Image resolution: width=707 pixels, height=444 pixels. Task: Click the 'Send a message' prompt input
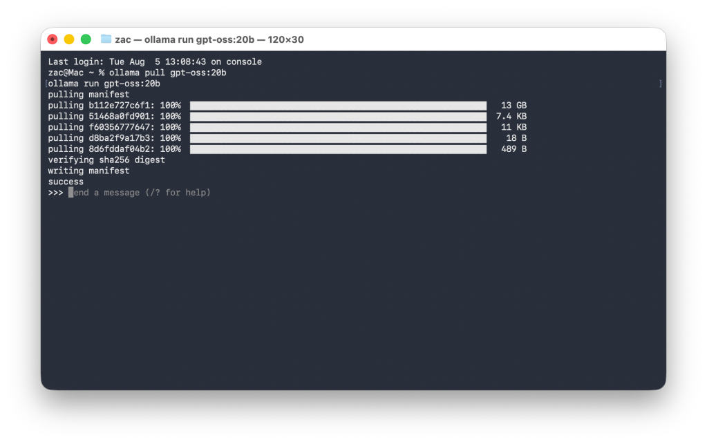coord(142,193)
